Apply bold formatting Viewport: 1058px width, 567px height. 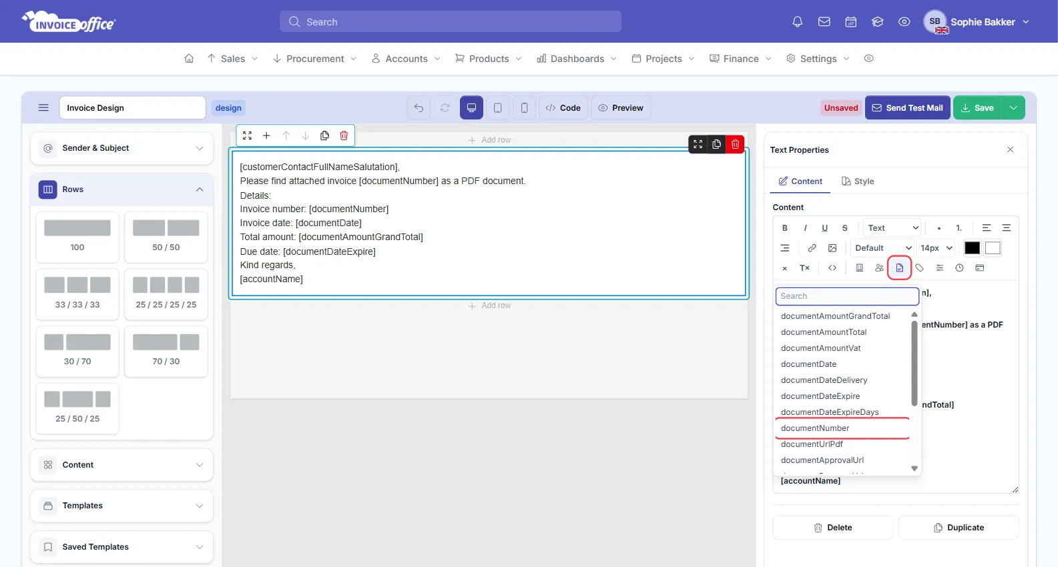785,228
